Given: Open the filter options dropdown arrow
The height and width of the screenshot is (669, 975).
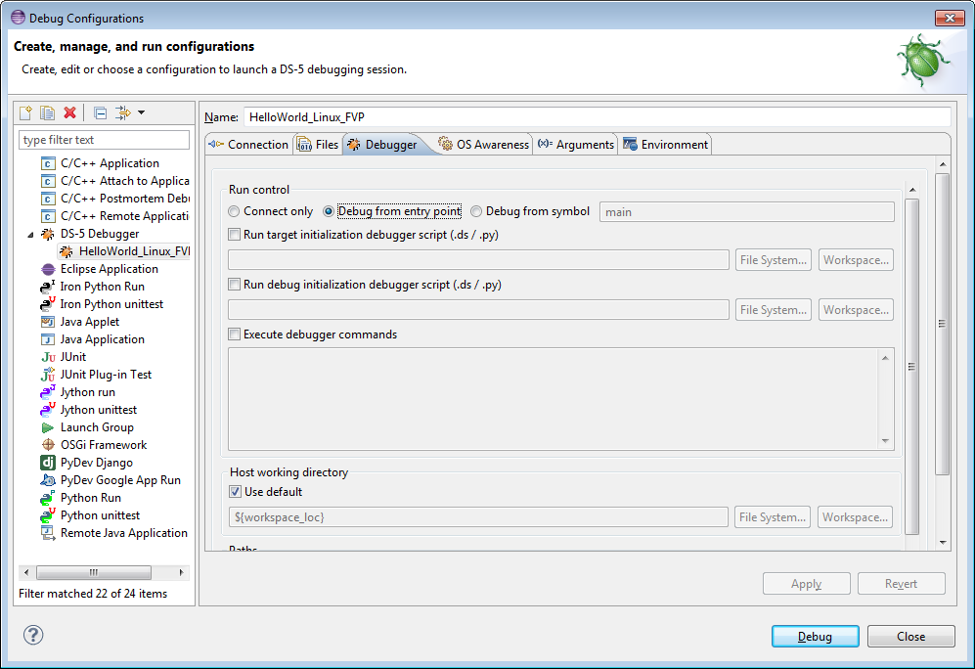Looking at the screenshot, I should (x=141, y=113).
